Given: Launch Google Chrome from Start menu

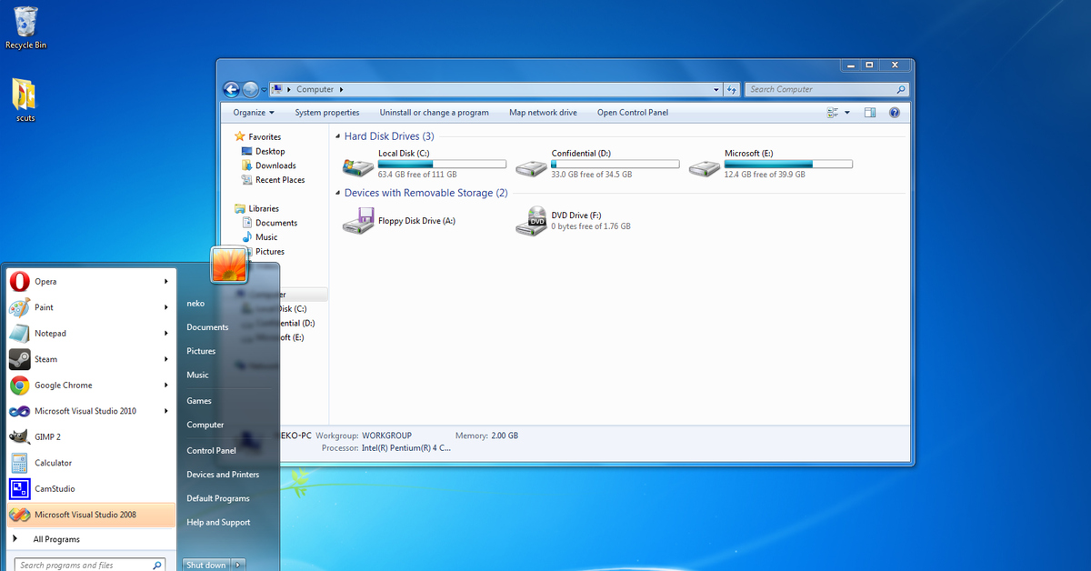Looking at the screenshot, I should pos(64,386).
